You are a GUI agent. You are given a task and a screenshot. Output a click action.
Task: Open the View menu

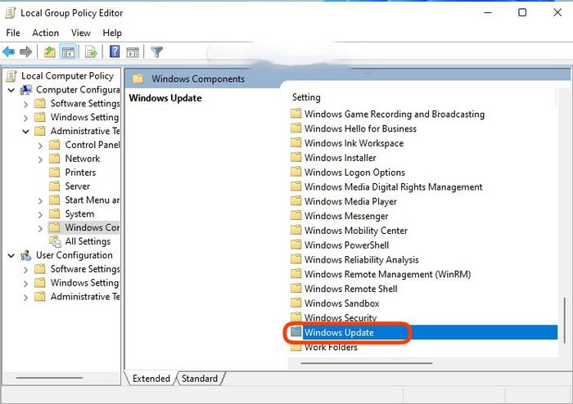[x=81, y=33]
